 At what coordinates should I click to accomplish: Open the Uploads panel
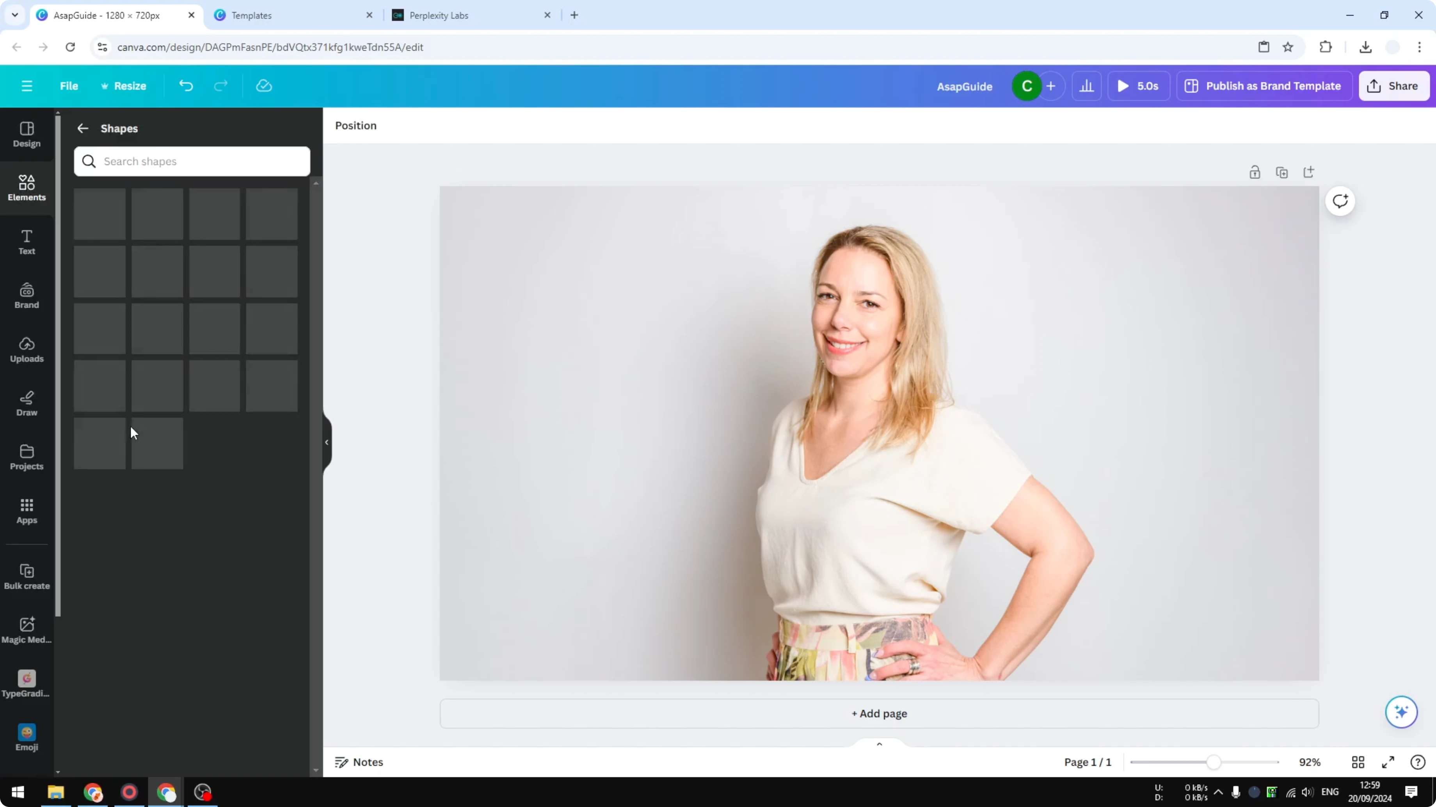pos(27,350)
